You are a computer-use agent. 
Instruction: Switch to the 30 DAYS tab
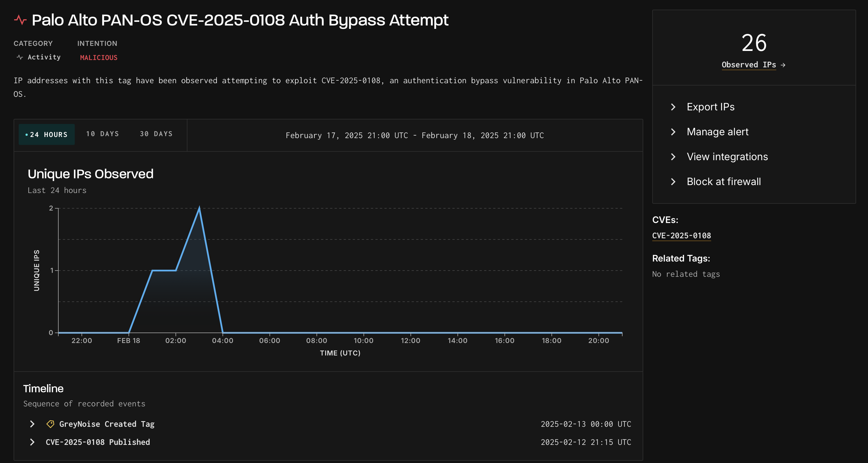[x=156, y=134]
